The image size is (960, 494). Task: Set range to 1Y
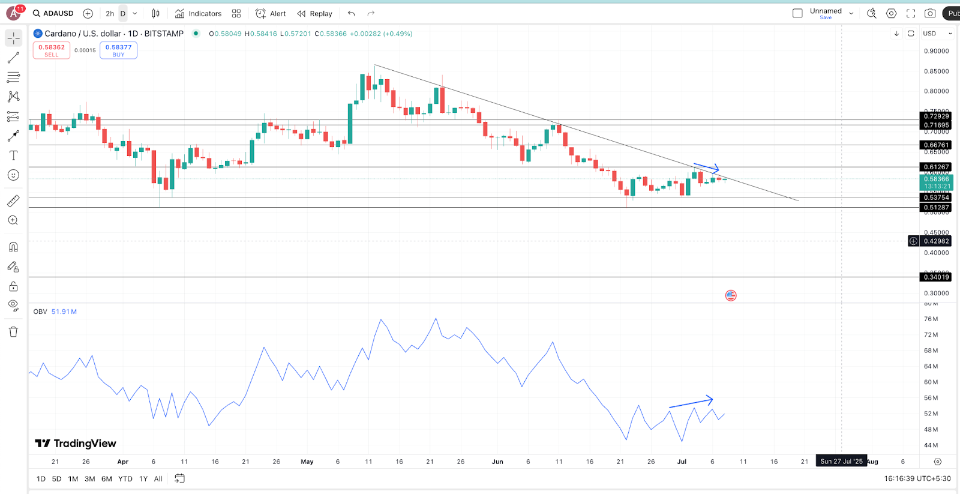(x=143, y=478)
